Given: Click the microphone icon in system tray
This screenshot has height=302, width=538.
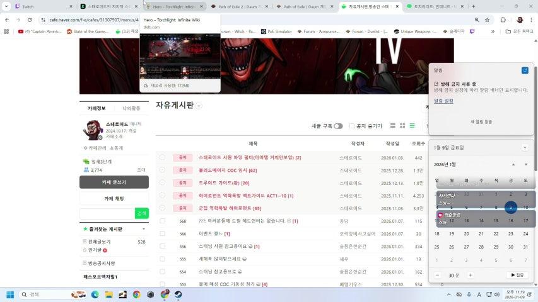Looking at the screenshot, I should pos(469,294).
